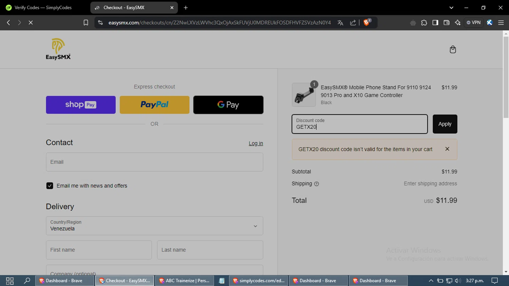509x286 pixels.
Task: Open the notepad taskbar icon
Action: (x=222, y=281)
